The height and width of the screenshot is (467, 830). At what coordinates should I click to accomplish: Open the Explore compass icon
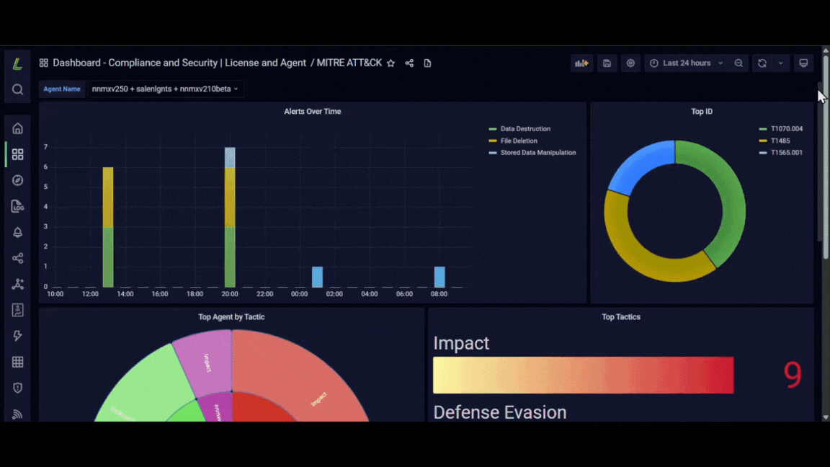(17, 180)
